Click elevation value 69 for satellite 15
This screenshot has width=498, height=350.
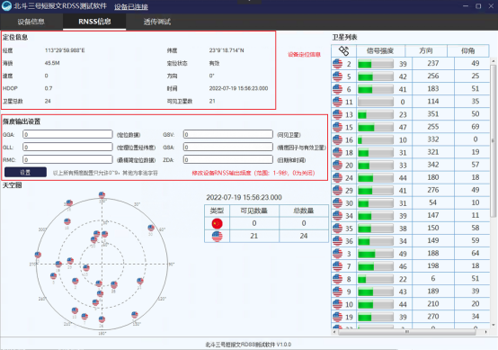[476, 127]
